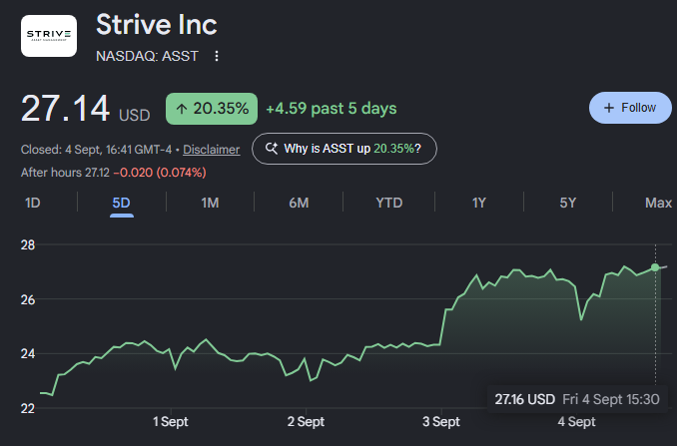This screenshot has width=677, height=446.
Task: Switch chart to 5Y range
Action: [568, 203]
